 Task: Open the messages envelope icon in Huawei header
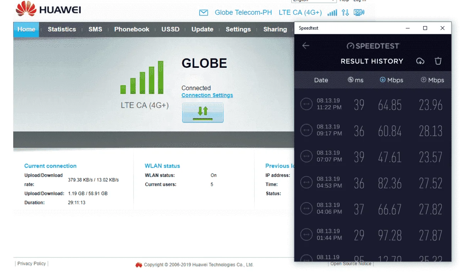(x=203, y=13)
